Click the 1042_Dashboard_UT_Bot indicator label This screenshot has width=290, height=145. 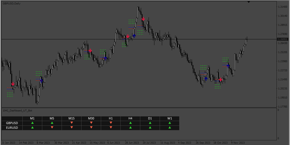click(17, 111)
